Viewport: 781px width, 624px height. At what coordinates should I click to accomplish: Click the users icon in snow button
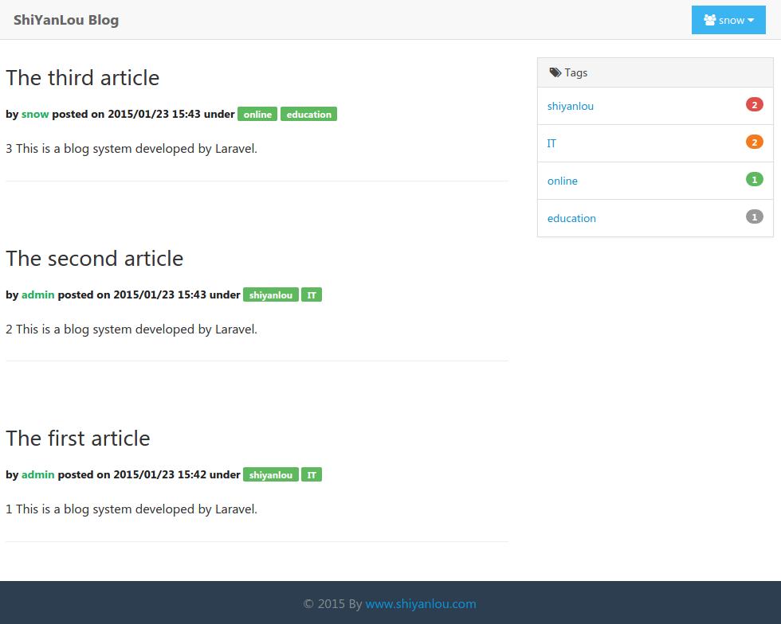[x=710, y=20]
